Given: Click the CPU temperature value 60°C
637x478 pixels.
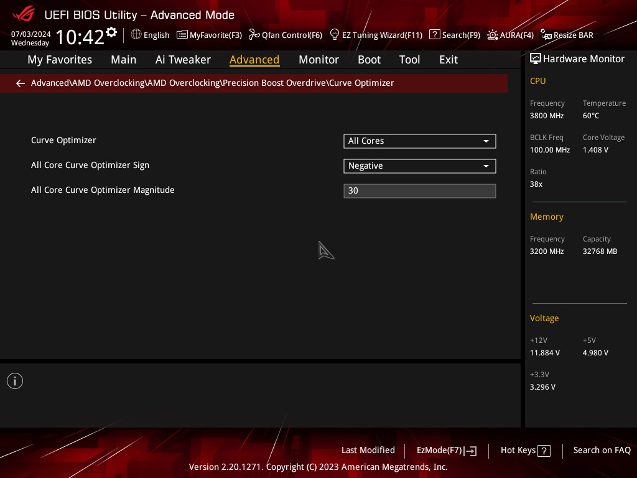Looking at the screenshot, I should (591, 116).
